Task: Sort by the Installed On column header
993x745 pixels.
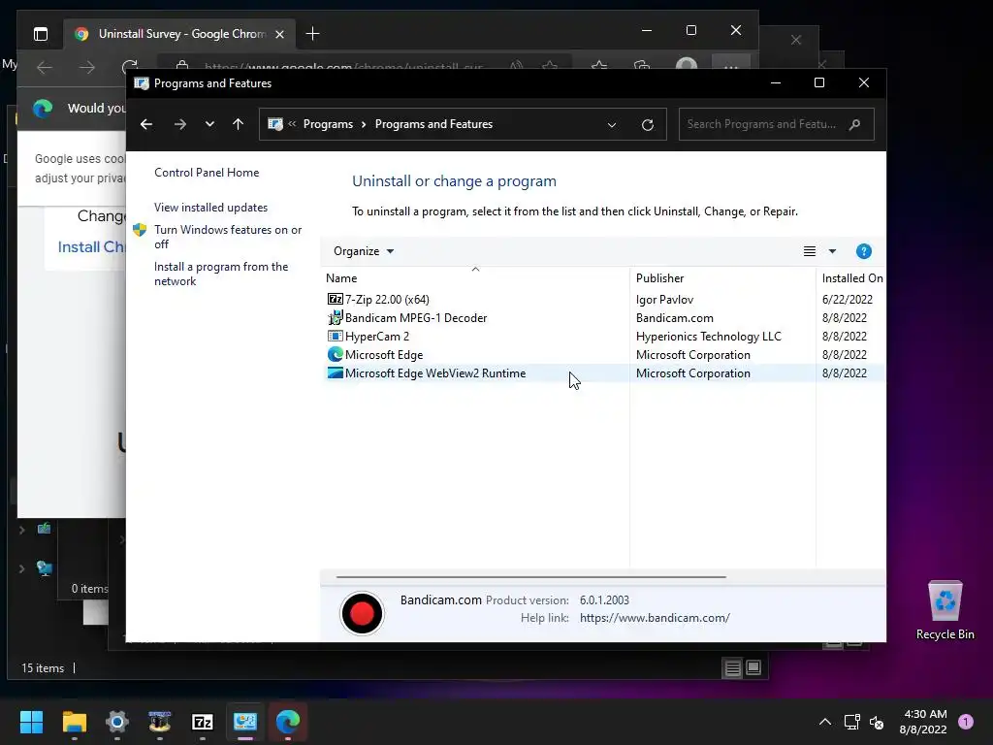Action: (852, 278)
